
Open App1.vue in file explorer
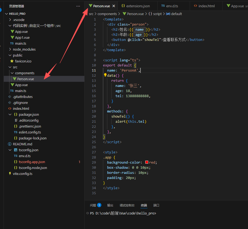click(x=44, y=37)
